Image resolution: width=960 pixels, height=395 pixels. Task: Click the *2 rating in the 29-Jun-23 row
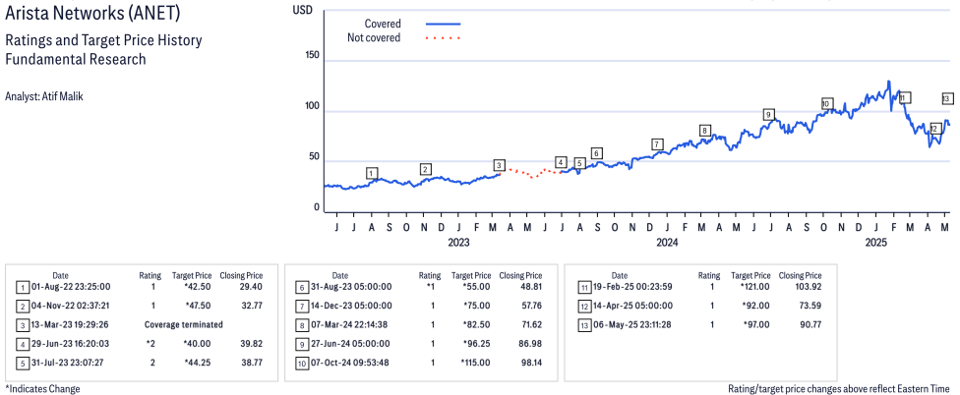(x=150, y=344)
